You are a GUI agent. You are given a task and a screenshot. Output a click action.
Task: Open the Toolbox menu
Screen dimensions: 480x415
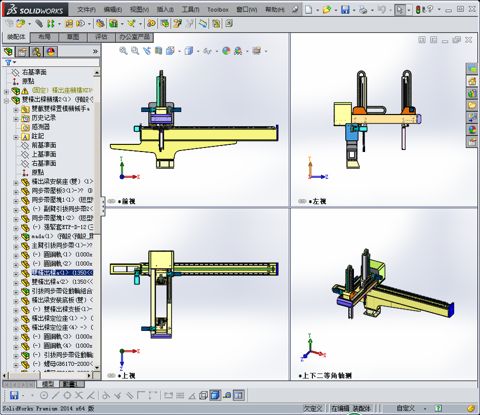tap(218, 10)
